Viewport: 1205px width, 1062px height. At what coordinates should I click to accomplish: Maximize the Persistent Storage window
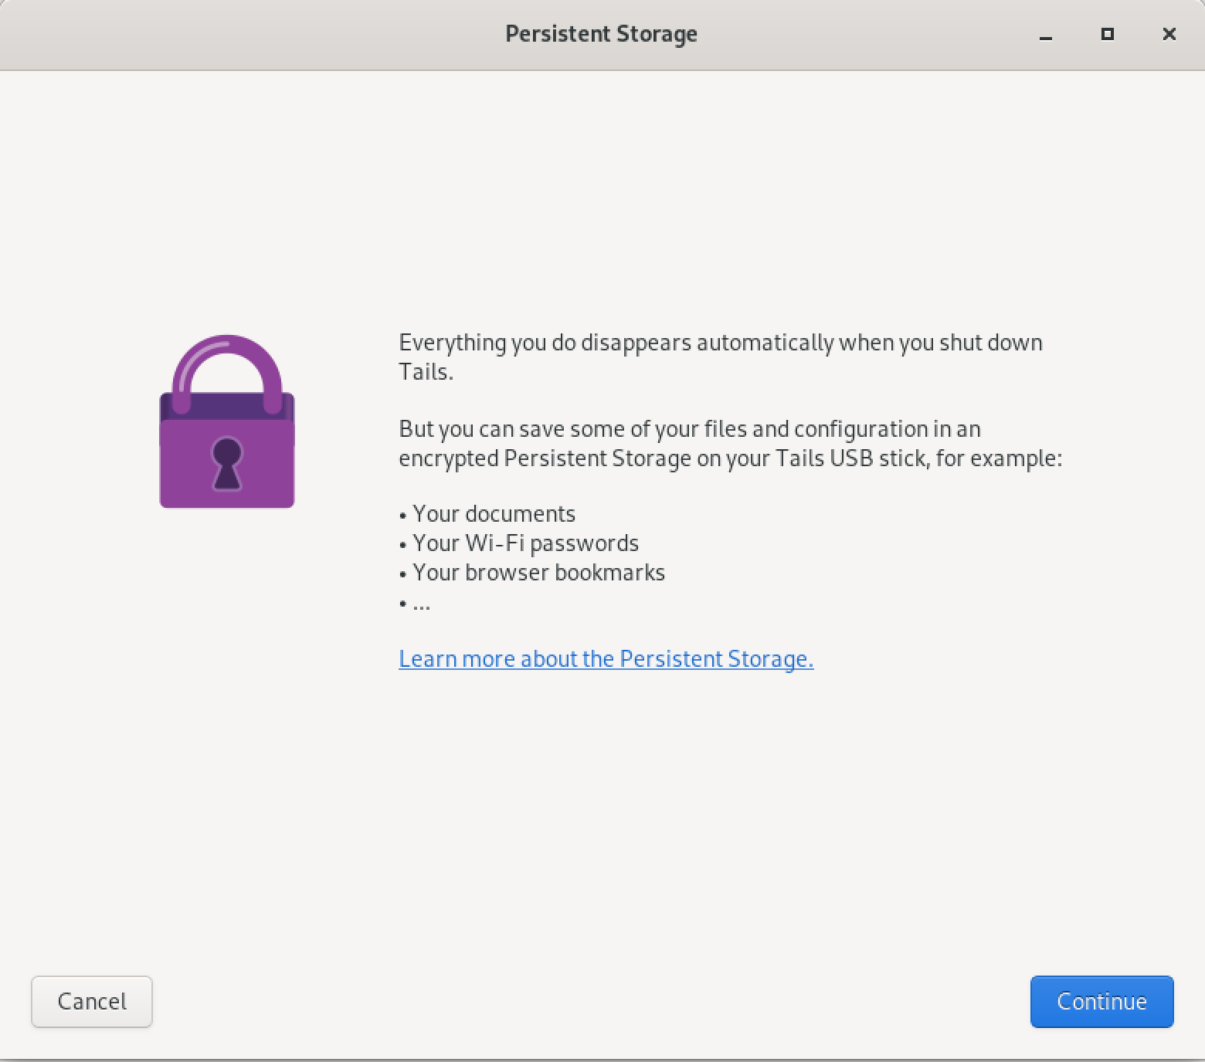1108,34
